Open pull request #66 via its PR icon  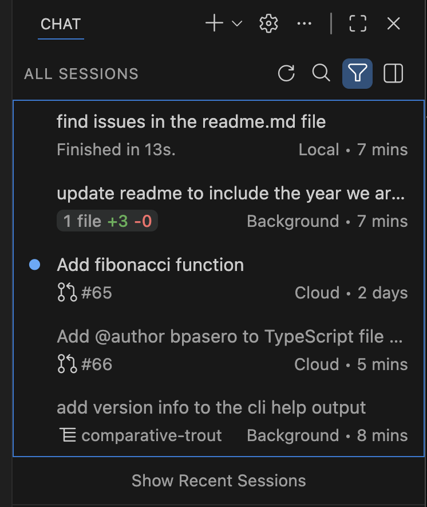(66, 364)
